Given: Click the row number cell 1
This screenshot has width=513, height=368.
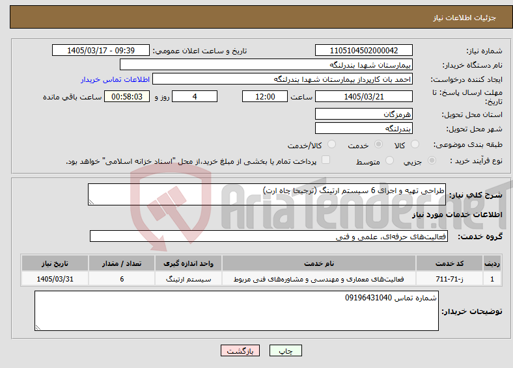Looking at the screenshot, I should pos(492,279).
